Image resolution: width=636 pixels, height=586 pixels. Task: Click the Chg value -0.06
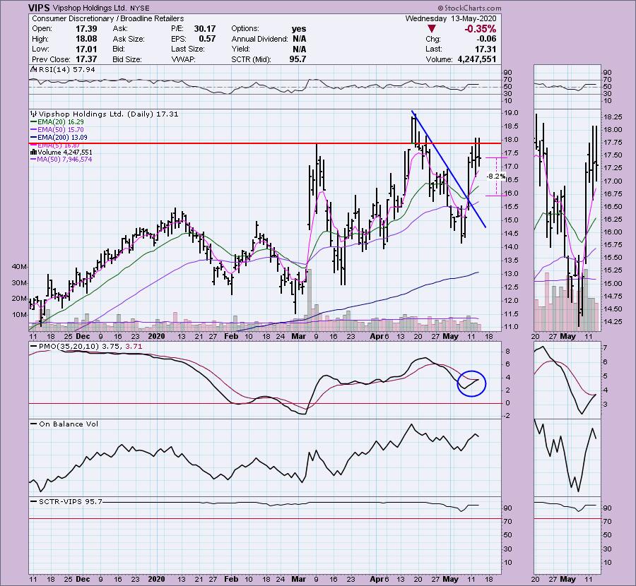pyautogui.click(x=486, y=39)
